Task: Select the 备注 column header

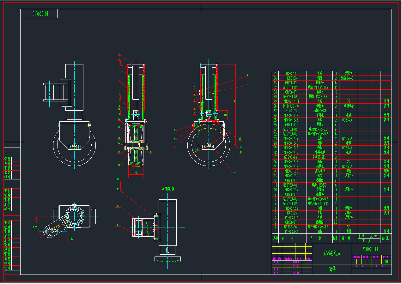Action: point(386,239)
